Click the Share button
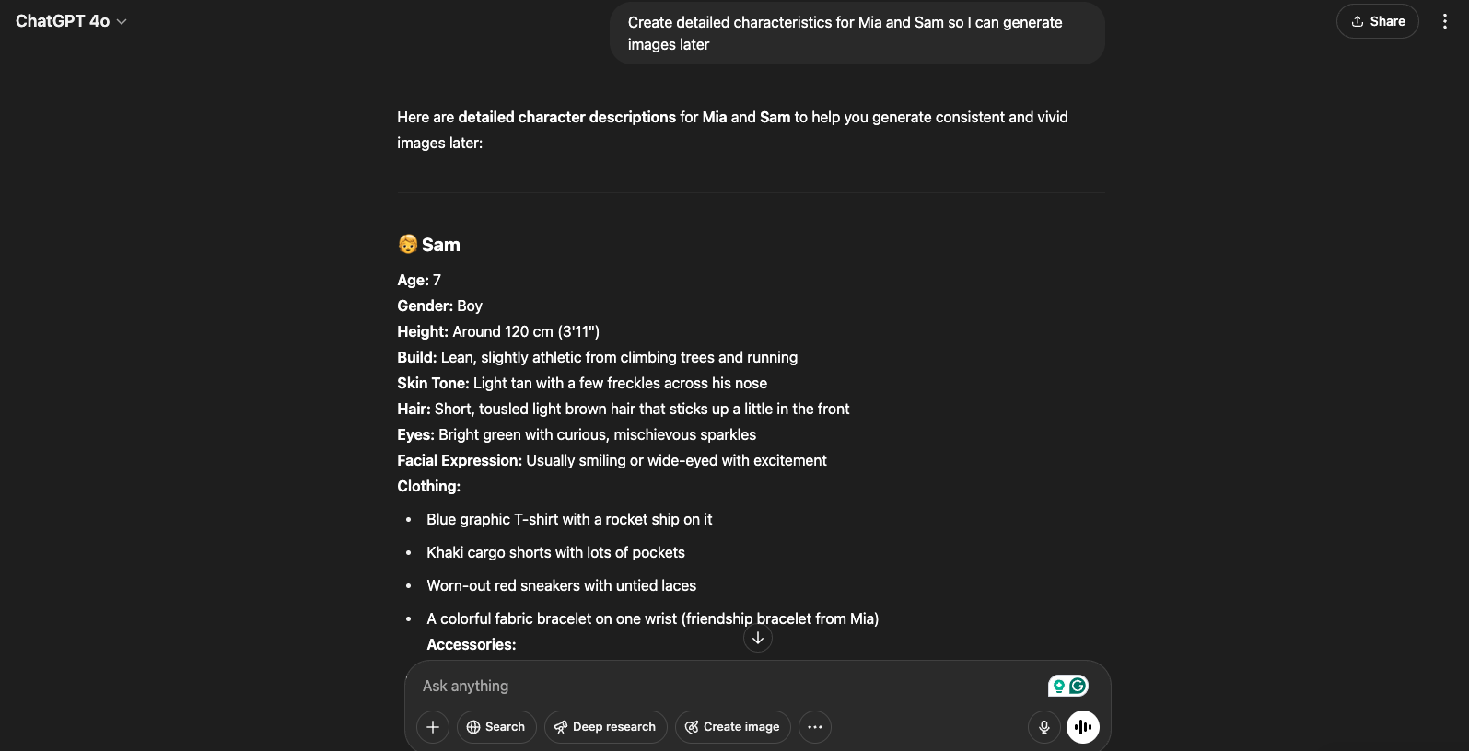1469x751 pixels. click(1377, 20)
